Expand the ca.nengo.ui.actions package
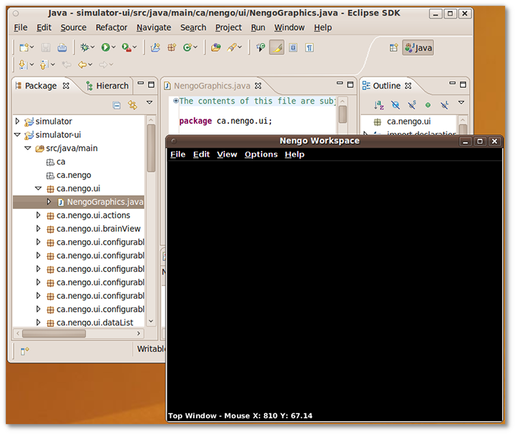This screenshot has height=434, width=515. [39, 215]
